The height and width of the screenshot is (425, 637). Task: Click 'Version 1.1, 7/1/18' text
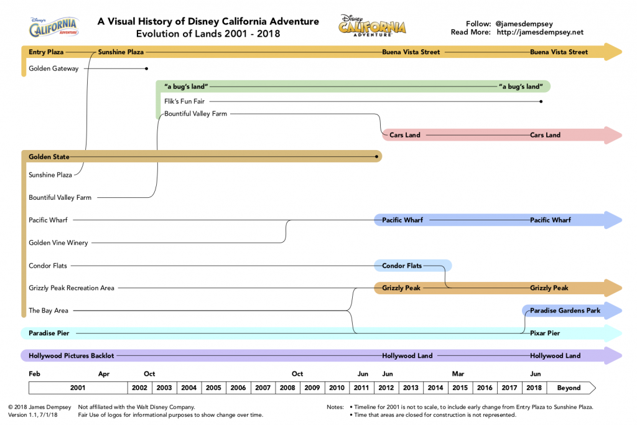32,415
